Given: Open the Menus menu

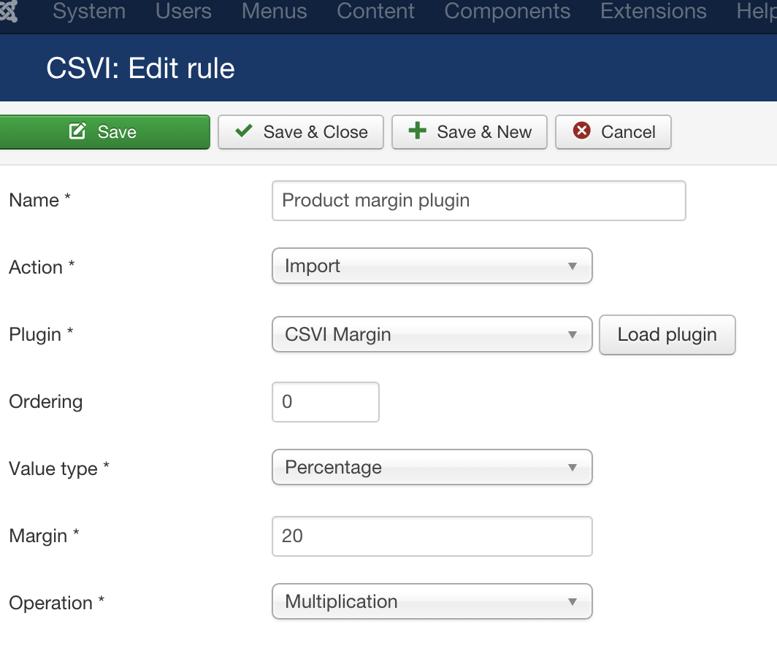Looking at the screenshot, I should pos(274,11).
